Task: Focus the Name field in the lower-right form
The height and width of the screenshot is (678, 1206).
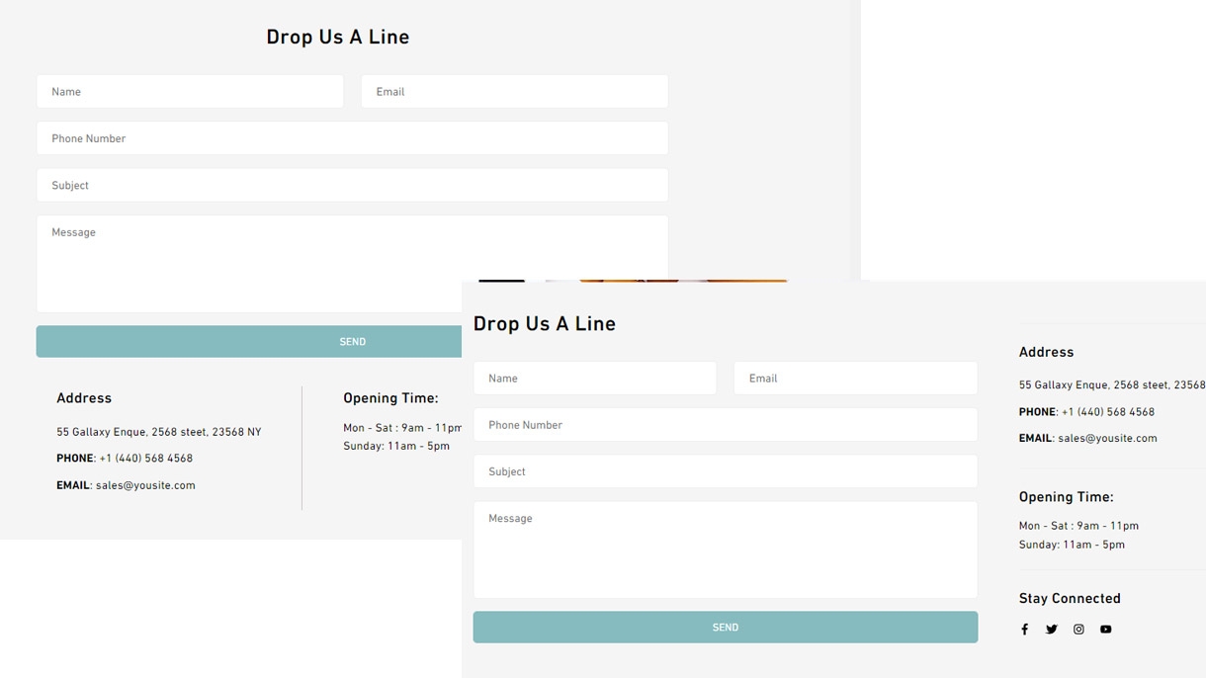Action: point(594,379)
